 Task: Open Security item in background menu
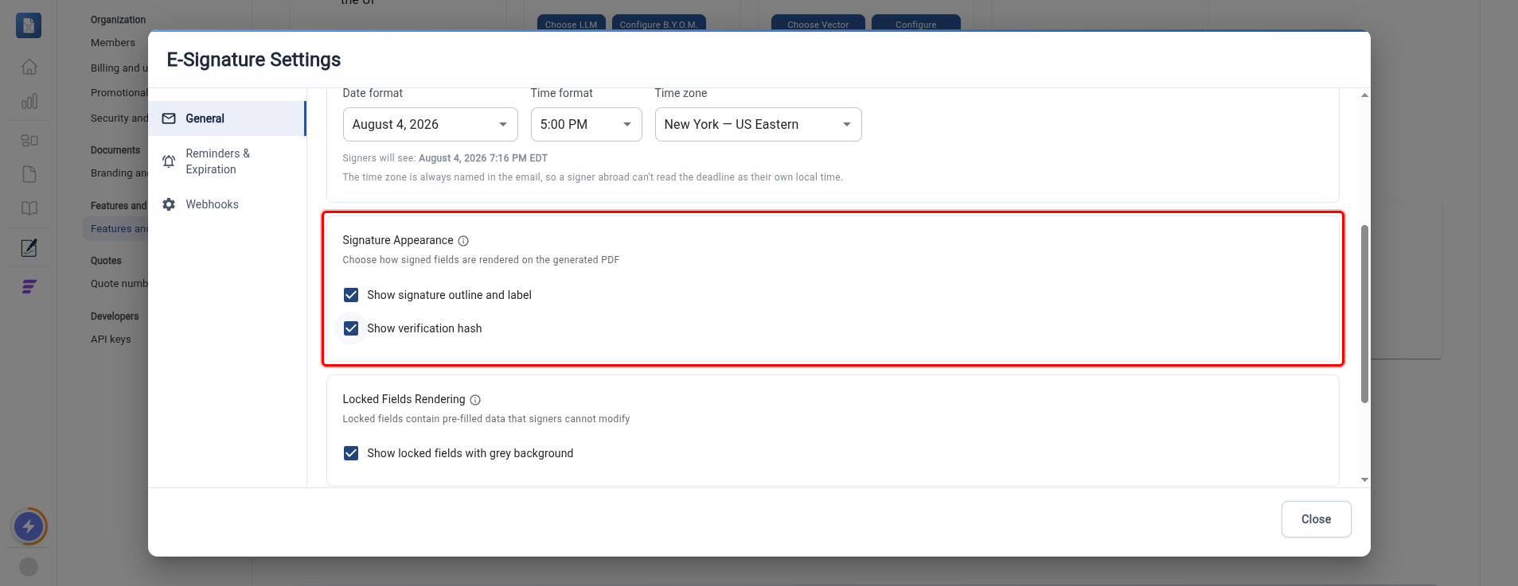(x=119, y=118)
